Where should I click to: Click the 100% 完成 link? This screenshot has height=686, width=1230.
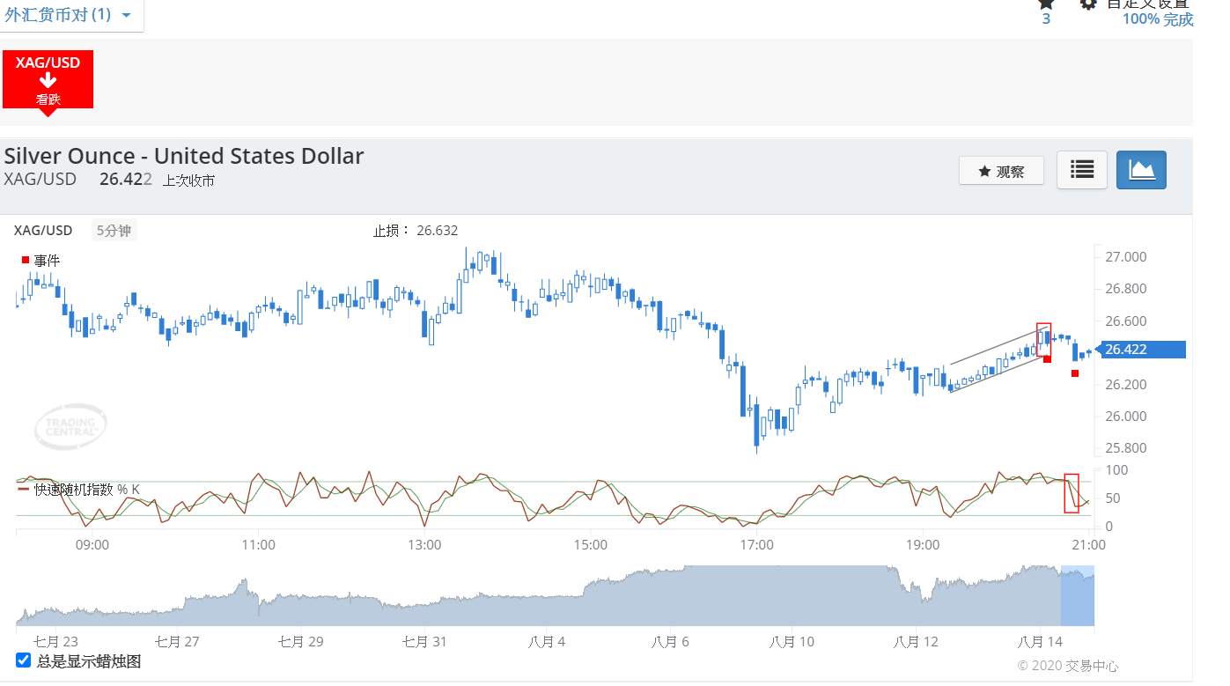(1157, 19)
